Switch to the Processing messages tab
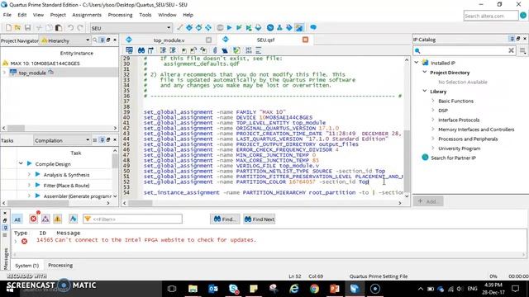The width and height of the screenshot is (529, 297). pyautogui.click(x=60, y=266)
